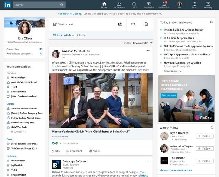
Task: Open Runners in SF Bay Area group
Action: pos(23,122)
